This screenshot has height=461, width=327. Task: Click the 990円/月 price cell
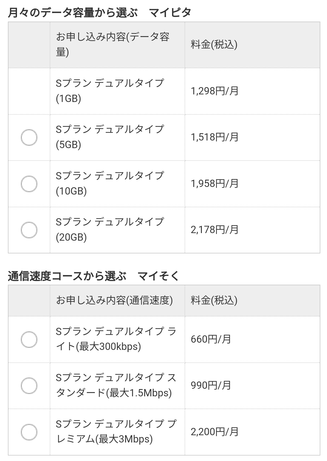click(x=211, y=385)
